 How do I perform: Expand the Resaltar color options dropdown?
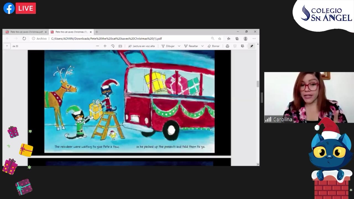[202, 46]
